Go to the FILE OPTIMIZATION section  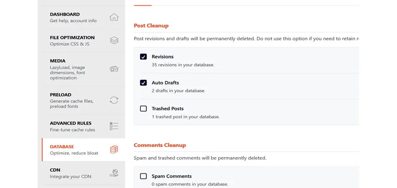click(84, 41)
